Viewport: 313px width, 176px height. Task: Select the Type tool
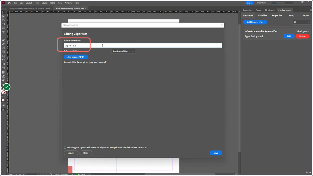coord(3,32)
